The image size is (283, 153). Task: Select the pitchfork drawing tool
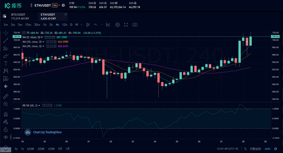6,48
